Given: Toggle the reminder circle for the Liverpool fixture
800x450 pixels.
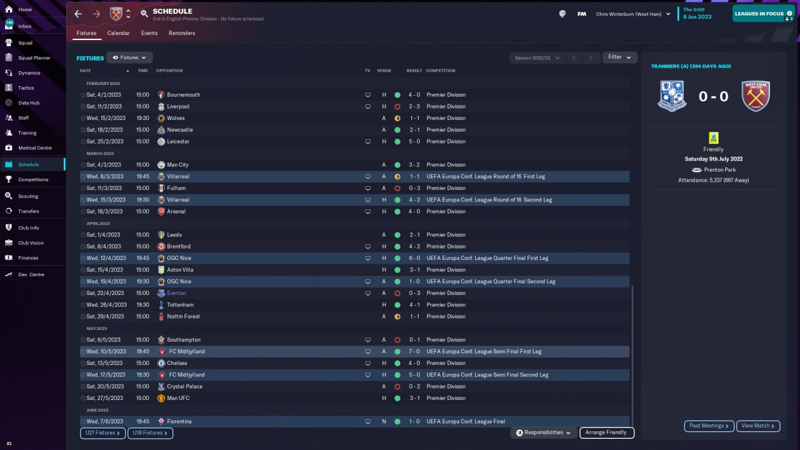Looking at the screenshot, I should 83,107.
